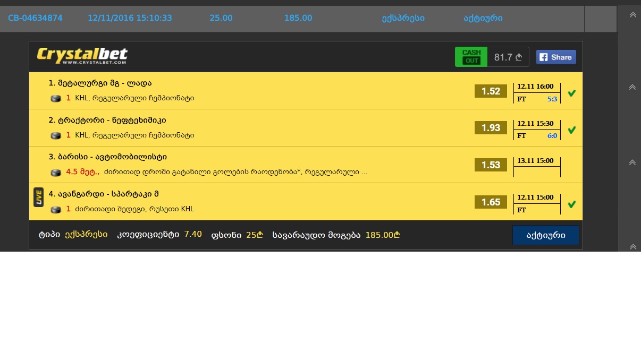This screenshot has height=344, width=641.
Task: Click the date 12/11/2016 15:10:33
Action: tap(130, 18)
